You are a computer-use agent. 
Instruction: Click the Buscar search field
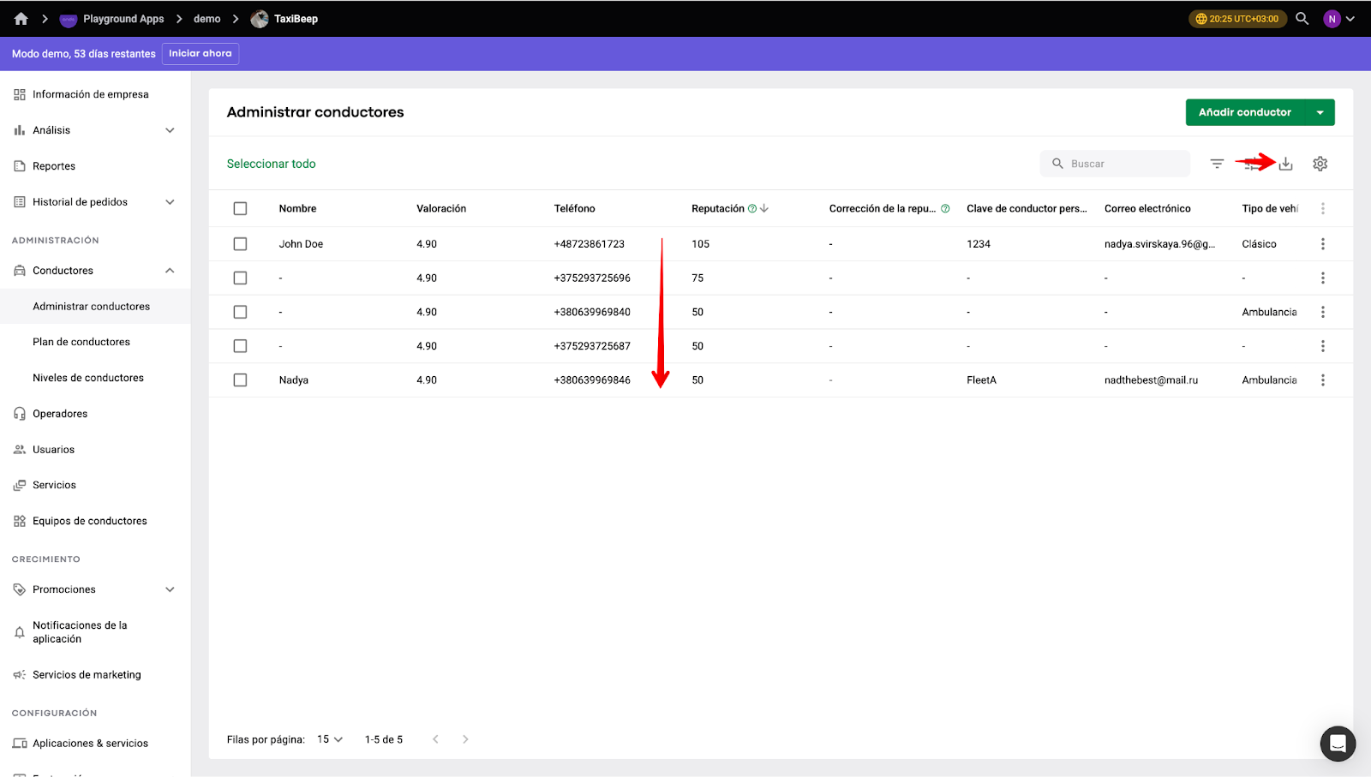point(1115,164)
